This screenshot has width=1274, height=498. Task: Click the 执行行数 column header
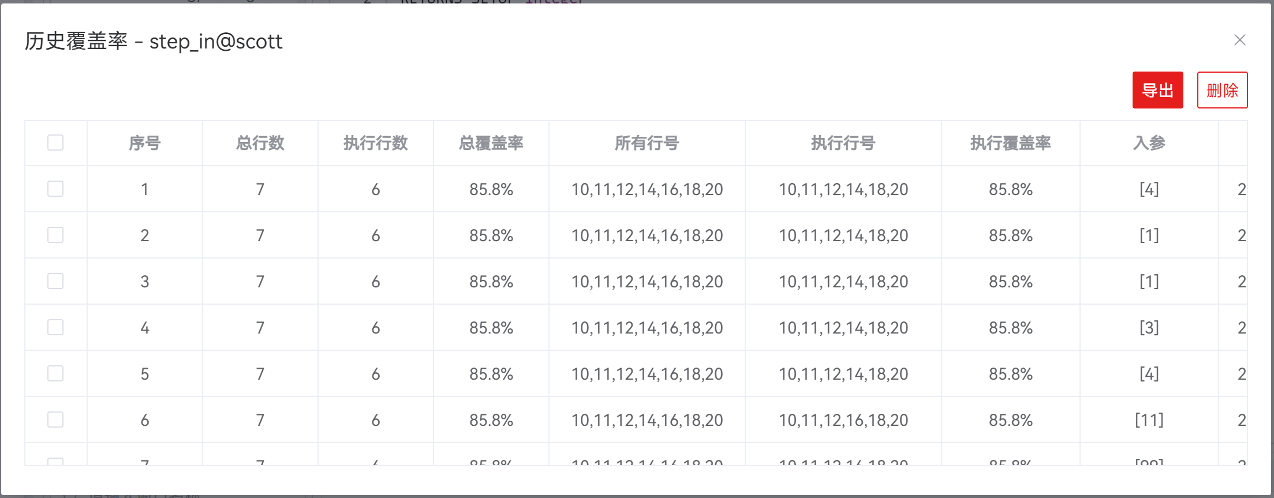(375, 143)
